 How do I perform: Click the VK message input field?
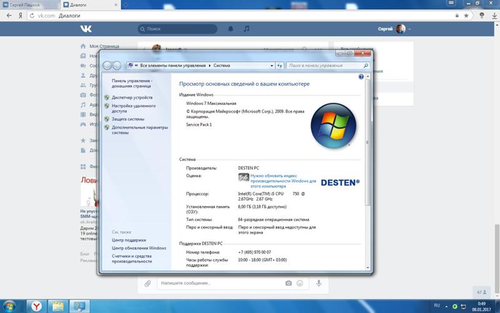pyautogui.click(x=232, y=283)
